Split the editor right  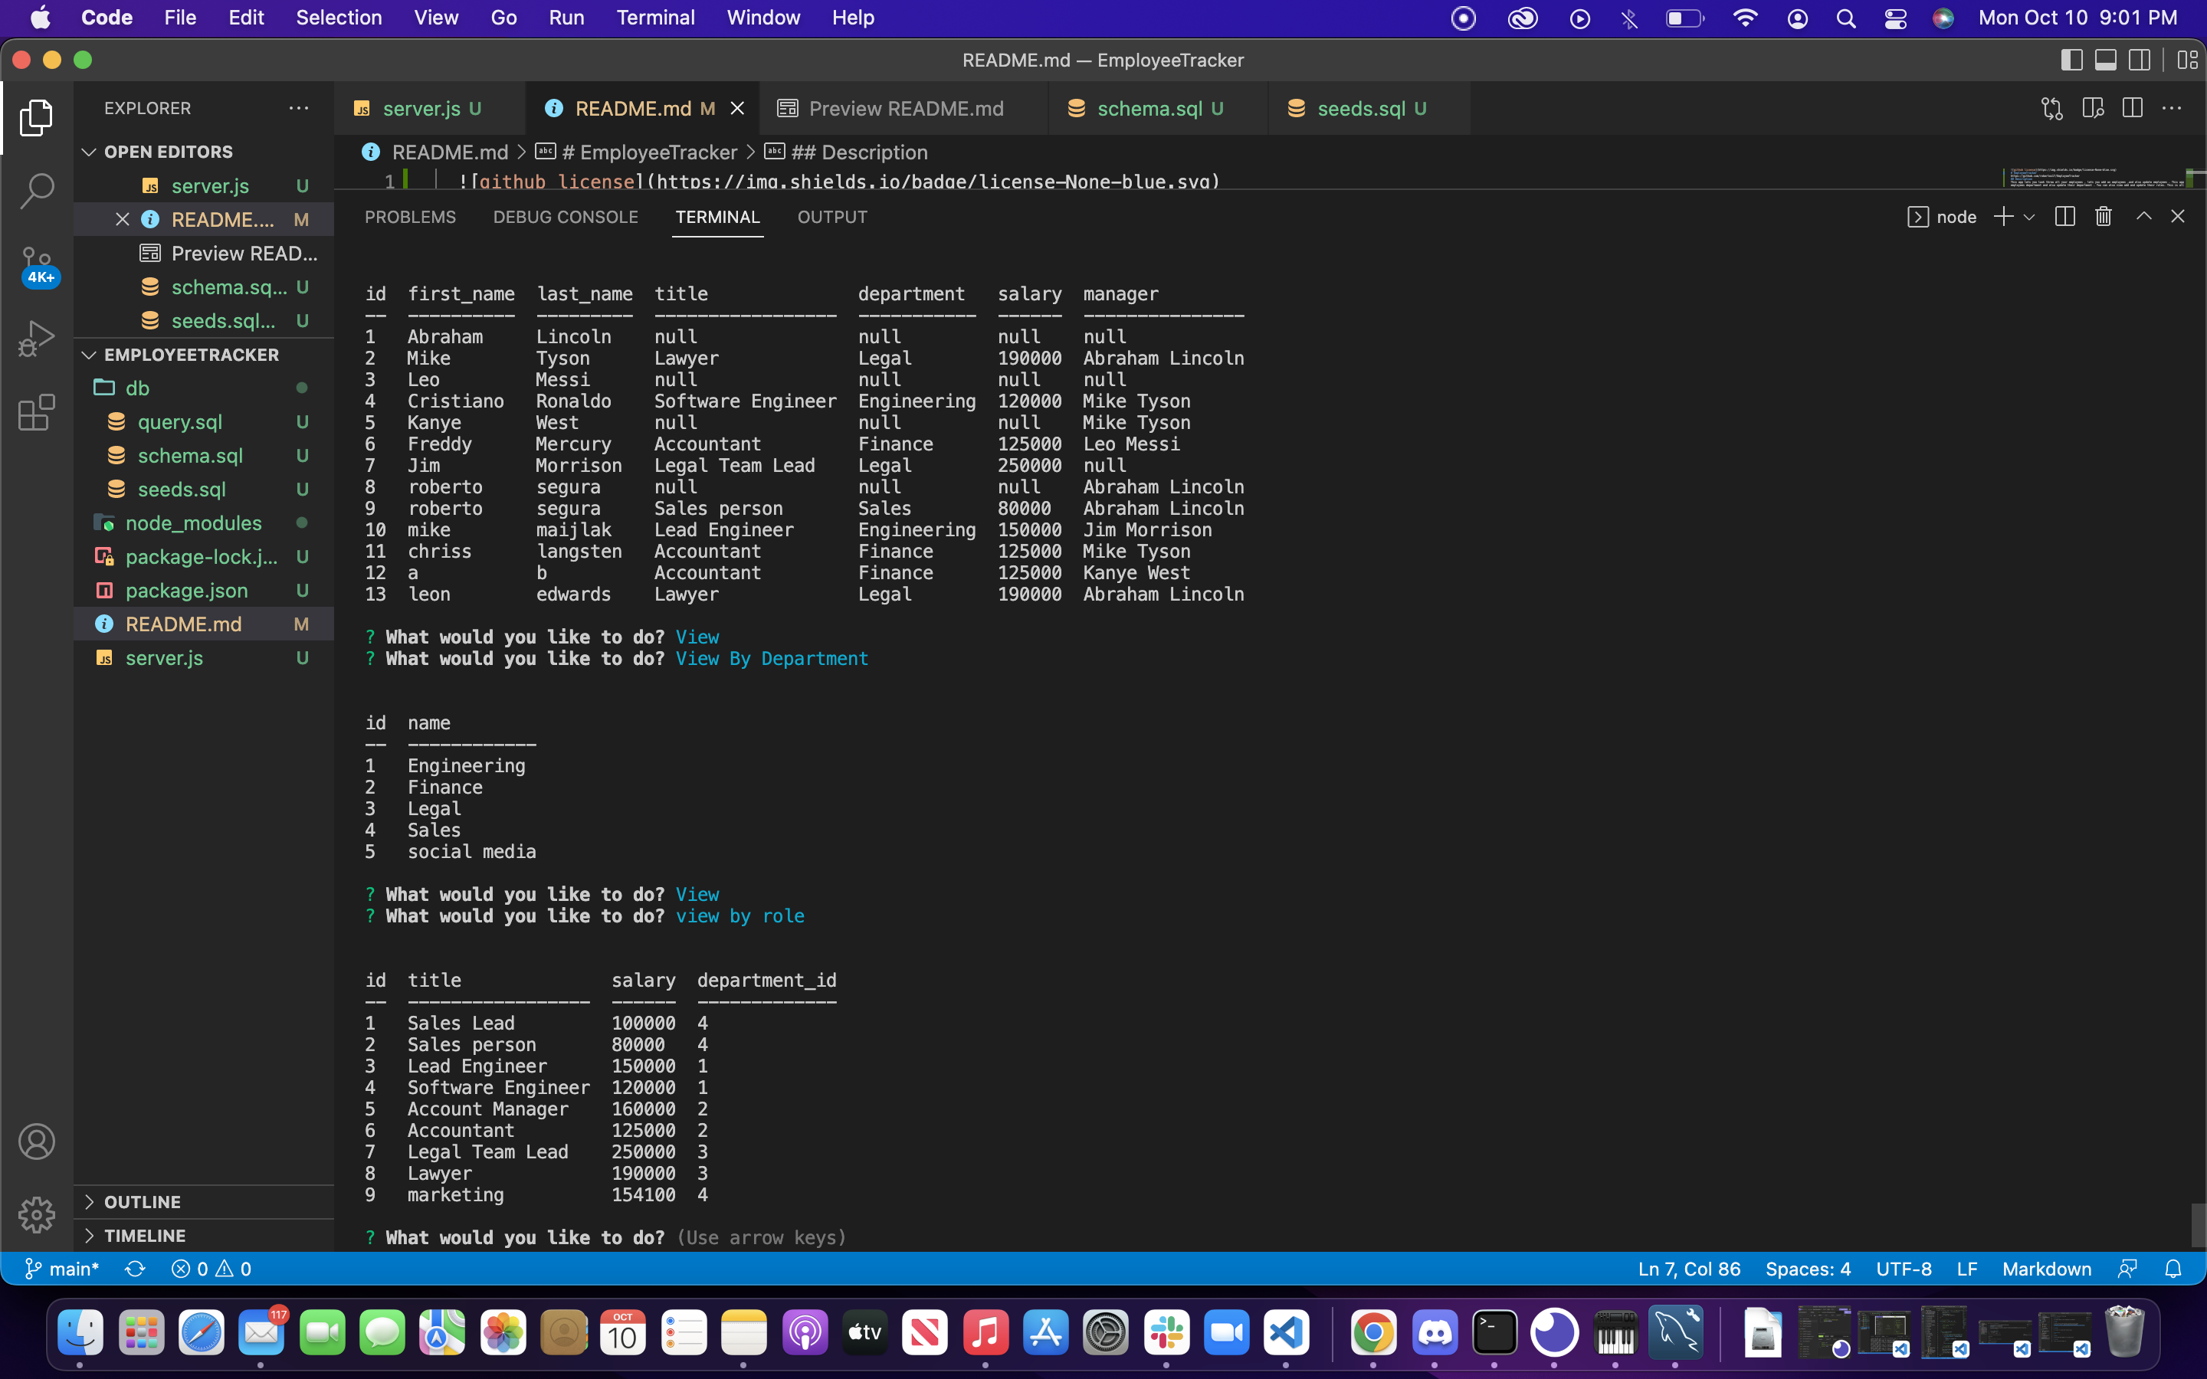coord(2132,107)
